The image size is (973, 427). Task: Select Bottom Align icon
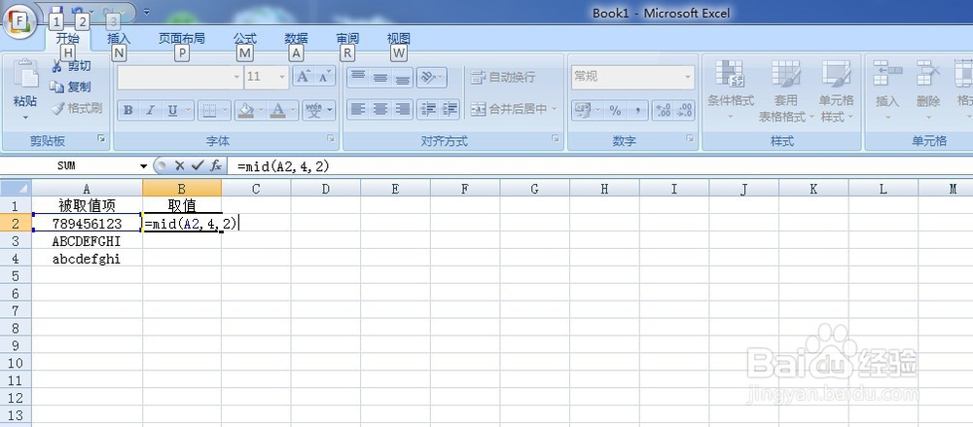(x=402, y=76)
